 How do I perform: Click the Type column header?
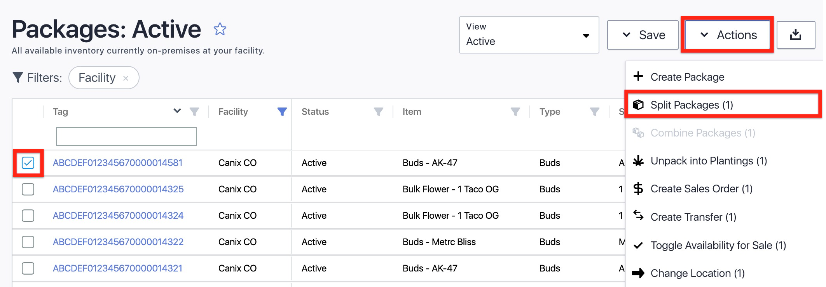(550, 112)
